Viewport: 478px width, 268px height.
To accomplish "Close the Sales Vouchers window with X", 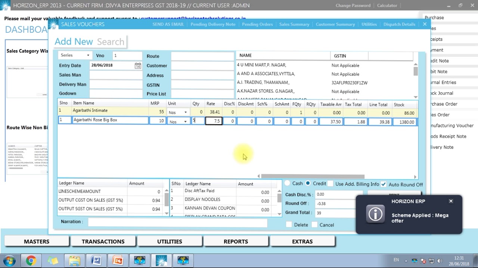I will click(425, 24).
